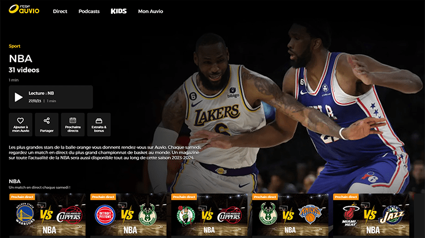This screenshot has height=238, width=425.
Task: Click 'Prochain direct' badge on Warriors card
Action: [x=22, y=197]
